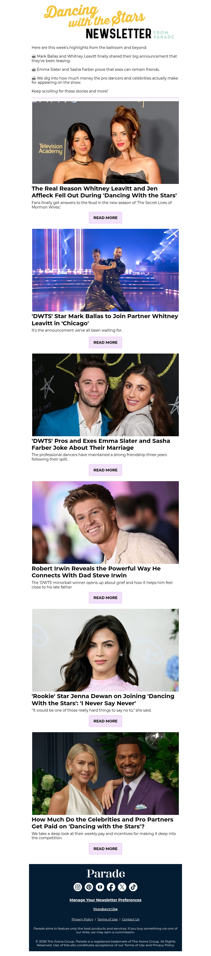The width and height of the screenshot is (211, 956).
Task: Click Read More under Mark Ballas 'Chicago' story
Action: pos(105,342)
